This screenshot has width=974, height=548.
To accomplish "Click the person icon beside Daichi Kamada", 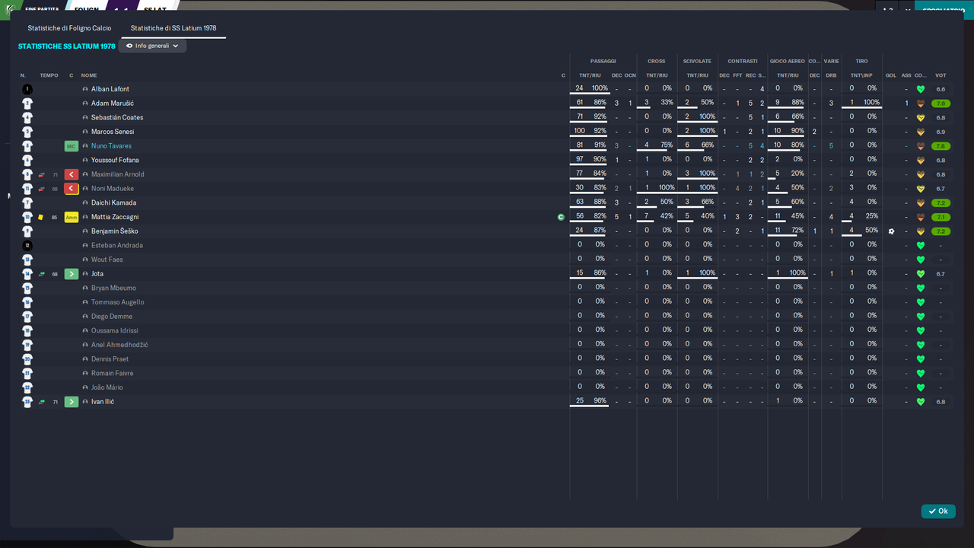I will coord(85,203).
